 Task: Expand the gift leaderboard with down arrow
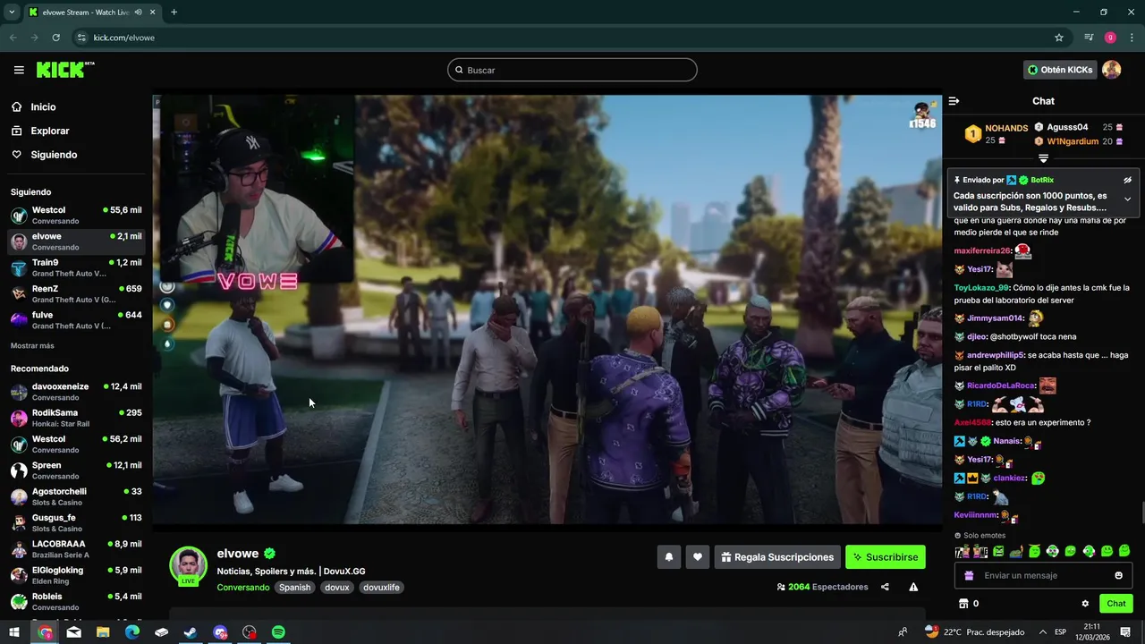click(1043, 158)
